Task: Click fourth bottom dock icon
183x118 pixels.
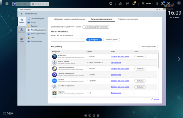Action: 98,116
